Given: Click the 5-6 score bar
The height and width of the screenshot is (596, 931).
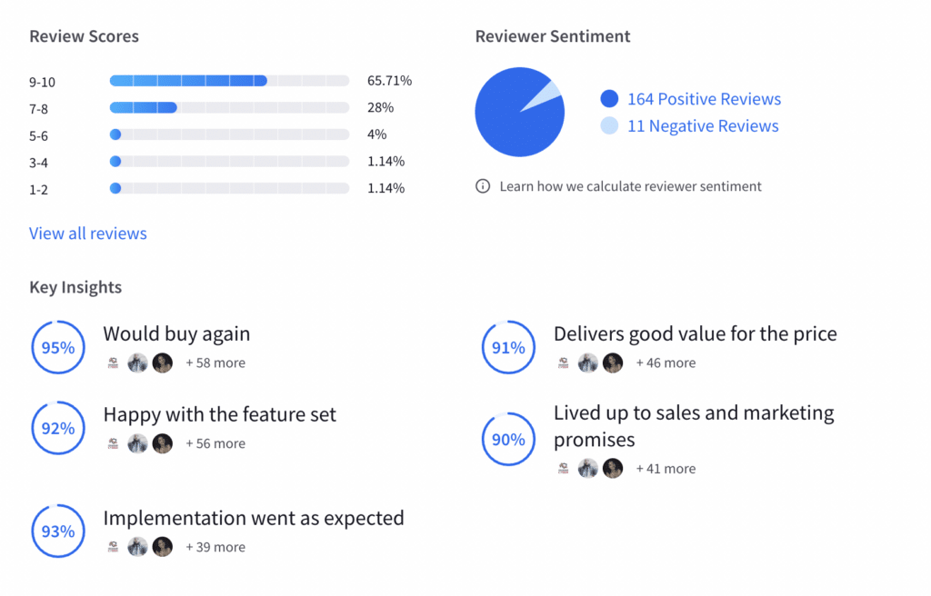Looking at the screenshot, I should [x=229, y=134].
